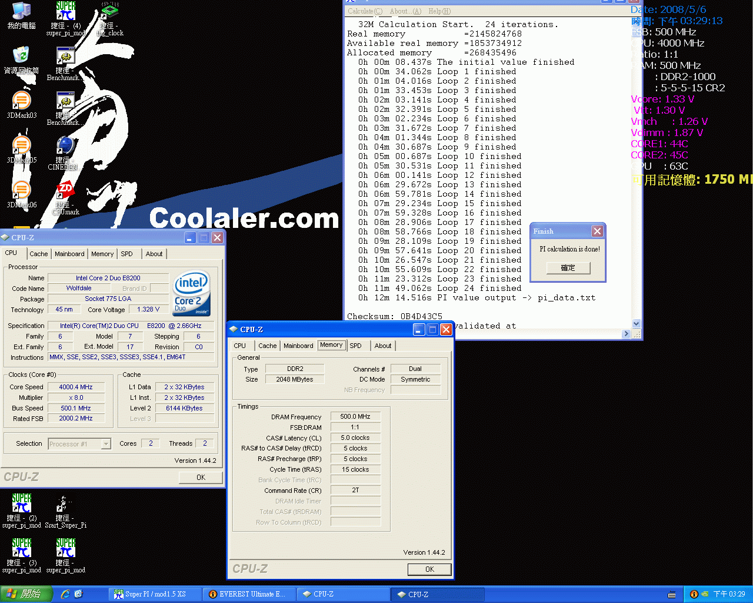Click the Rated FSB value '2000.2 MHz'
The image size is (753, 603).
click(76, 418)
